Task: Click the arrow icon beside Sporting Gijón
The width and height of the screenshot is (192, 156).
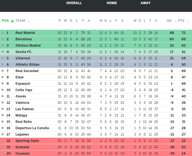Action: tap(3, 141)
